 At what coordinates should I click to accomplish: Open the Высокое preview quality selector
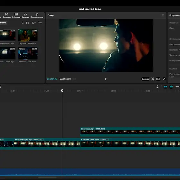tap(145, 79)
